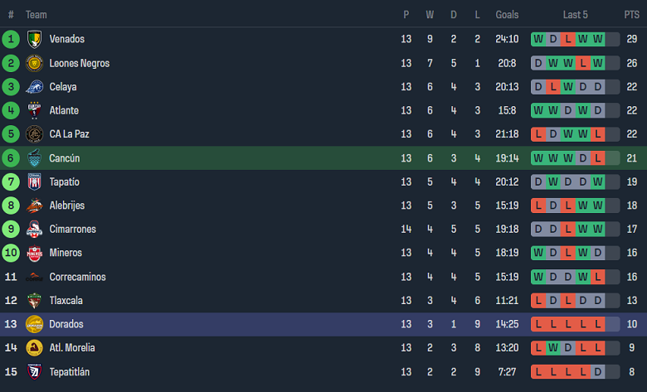The width and height of the screenshot is (647, 392).
Task: Select the Celaya team logo
Action: (34, 87)
